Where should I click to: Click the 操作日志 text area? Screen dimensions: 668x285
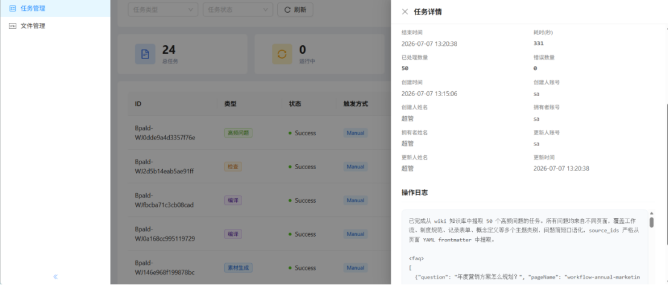click(525, 247)
